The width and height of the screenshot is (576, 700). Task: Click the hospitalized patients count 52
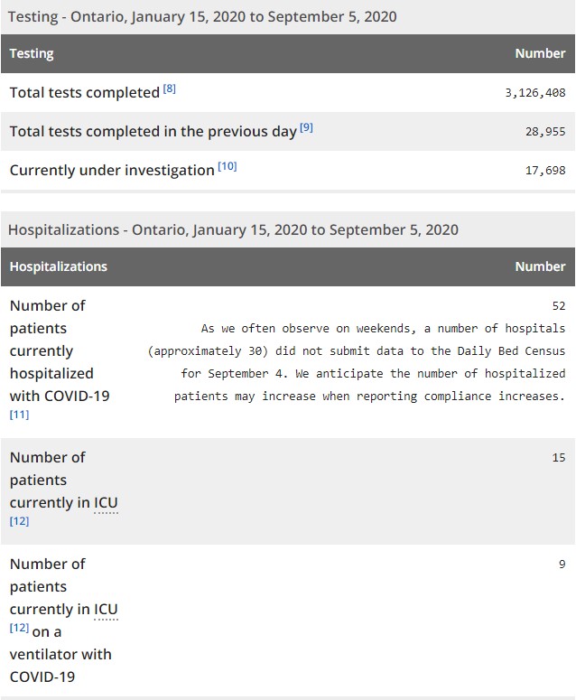[x=558, y=306]
